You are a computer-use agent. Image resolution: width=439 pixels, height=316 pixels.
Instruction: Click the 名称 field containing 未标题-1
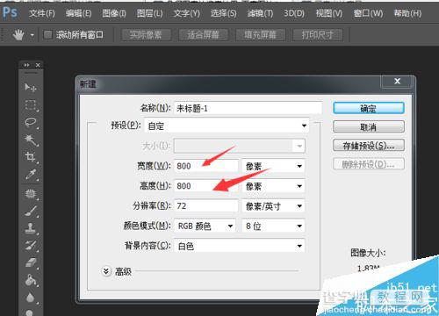coord(248,108)
